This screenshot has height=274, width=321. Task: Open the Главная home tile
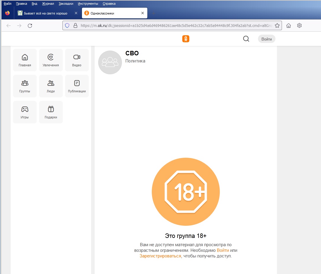point(25,60)
